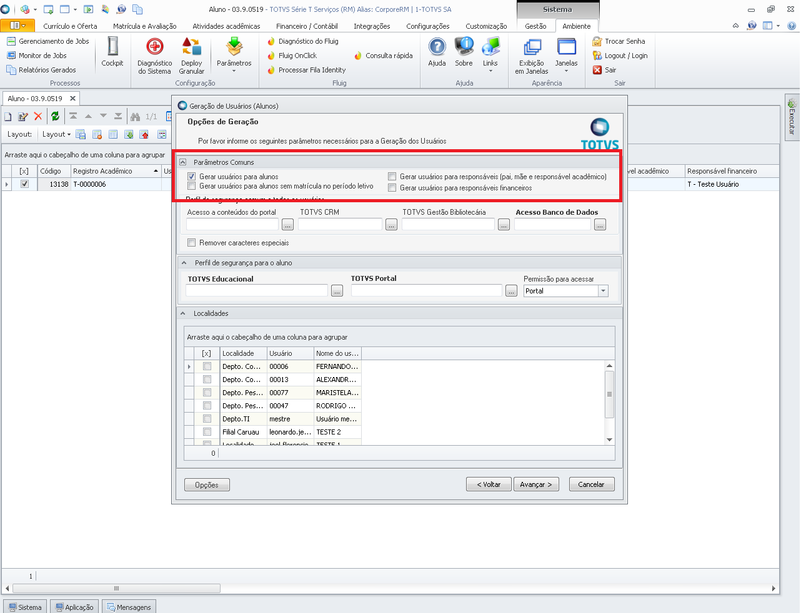
Task: Enable Gerar usuários para responsáveis (pai, mãe)
Action: pos(392,177)
